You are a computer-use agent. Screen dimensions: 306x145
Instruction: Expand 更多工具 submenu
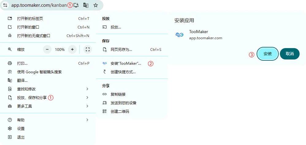pos(48,106)
